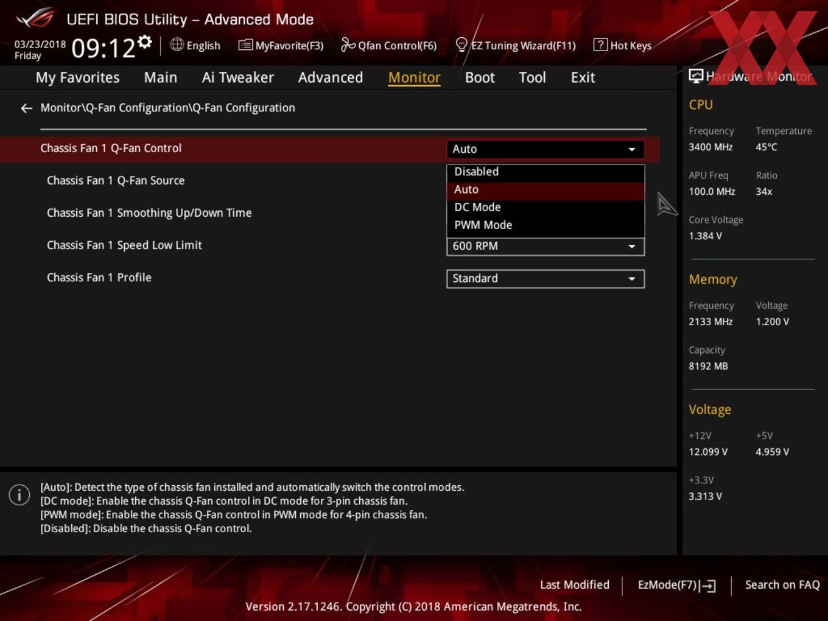
Task: Open the Exit tab
Action: [x=583, y=77]
